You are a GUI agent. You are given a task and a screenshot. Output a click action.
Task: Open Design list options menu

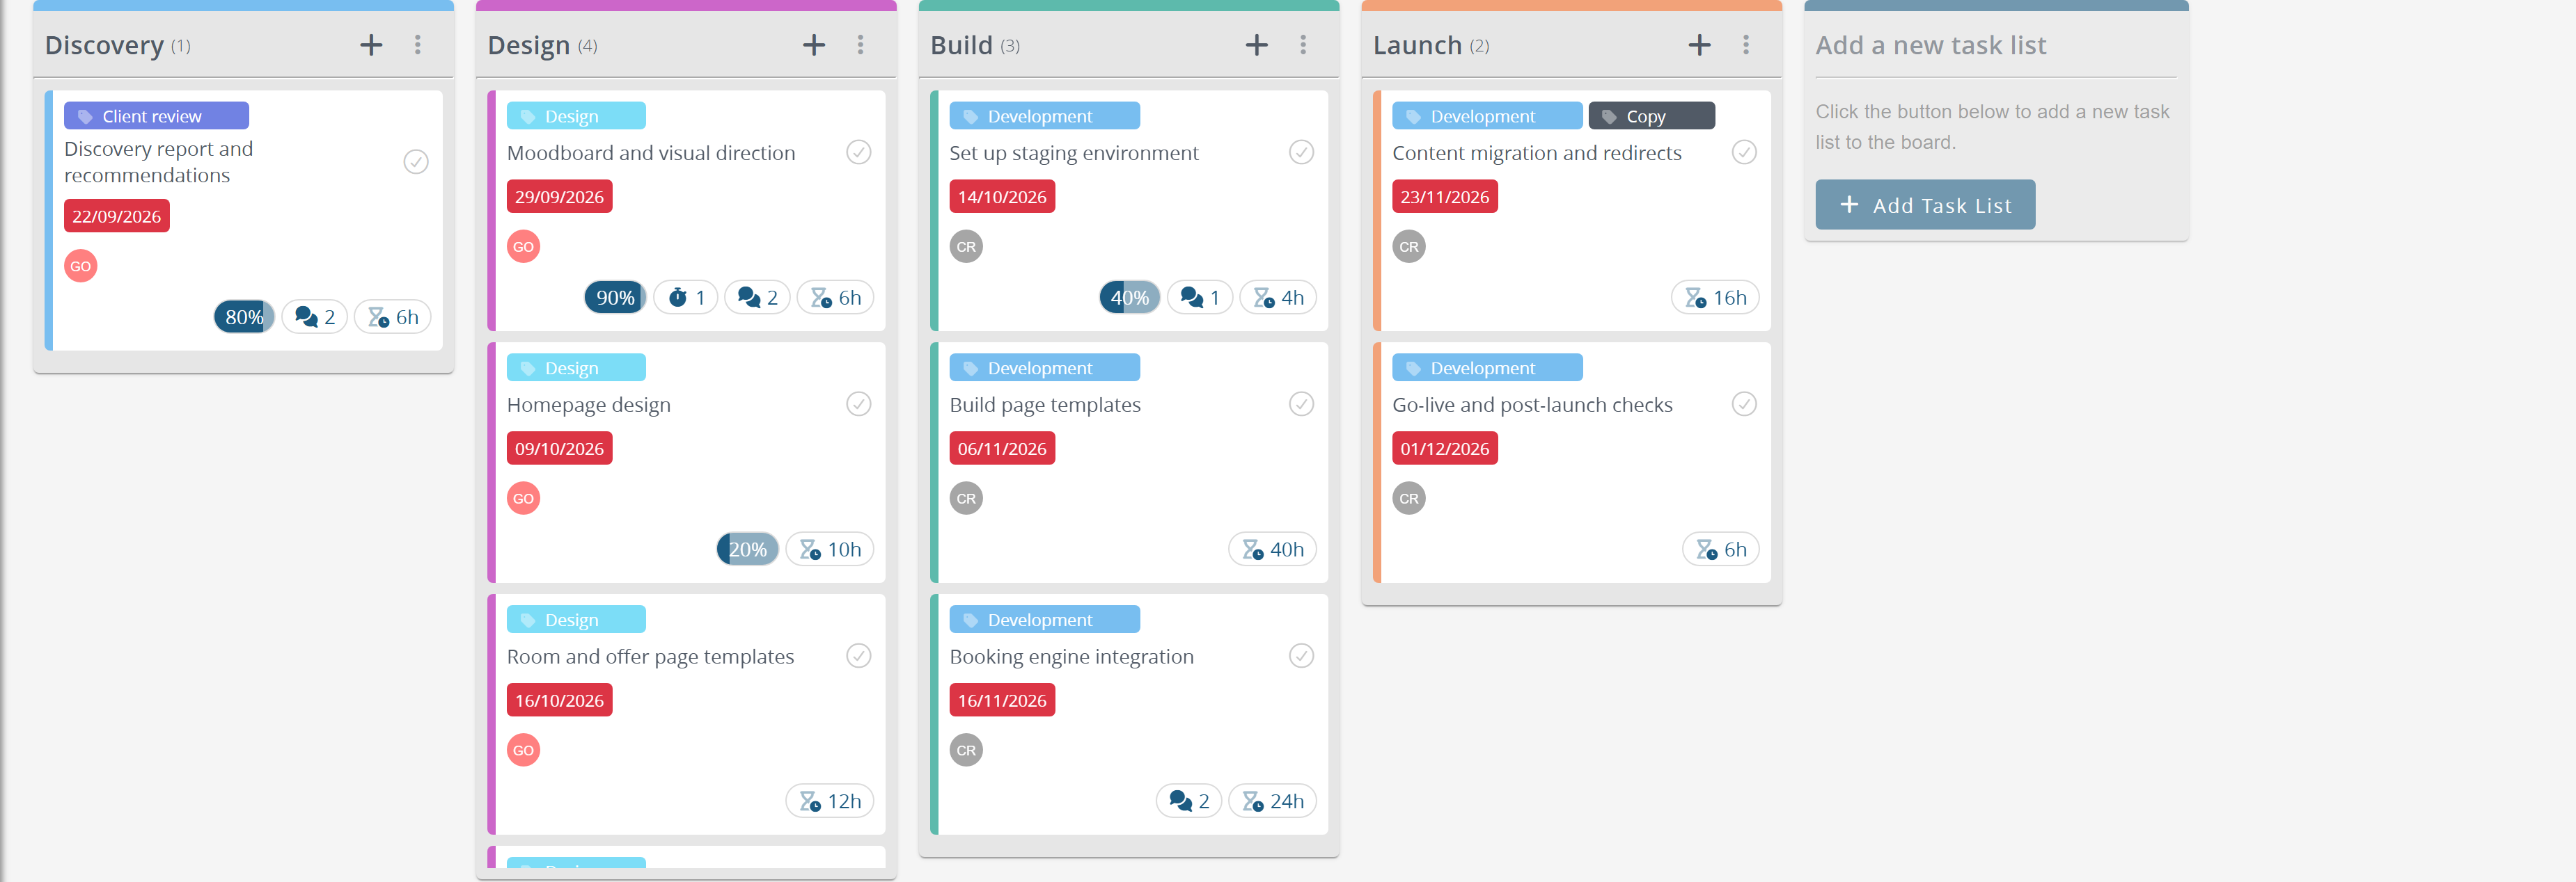click(x=860, y=45)
